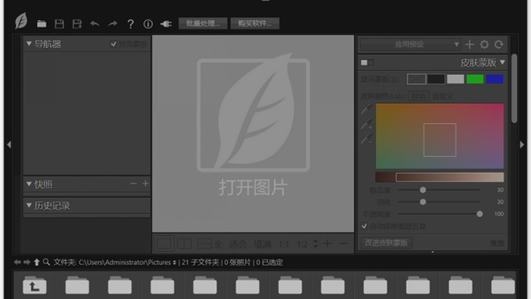Select 自动 skin color mode
Screen dimensions: 531x299
[419, 96]
